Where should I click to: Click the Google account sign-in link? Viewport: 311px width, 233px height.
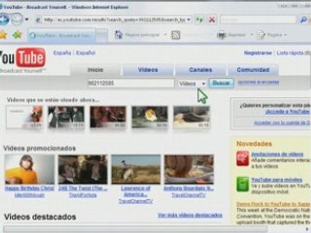pos(282,123)
